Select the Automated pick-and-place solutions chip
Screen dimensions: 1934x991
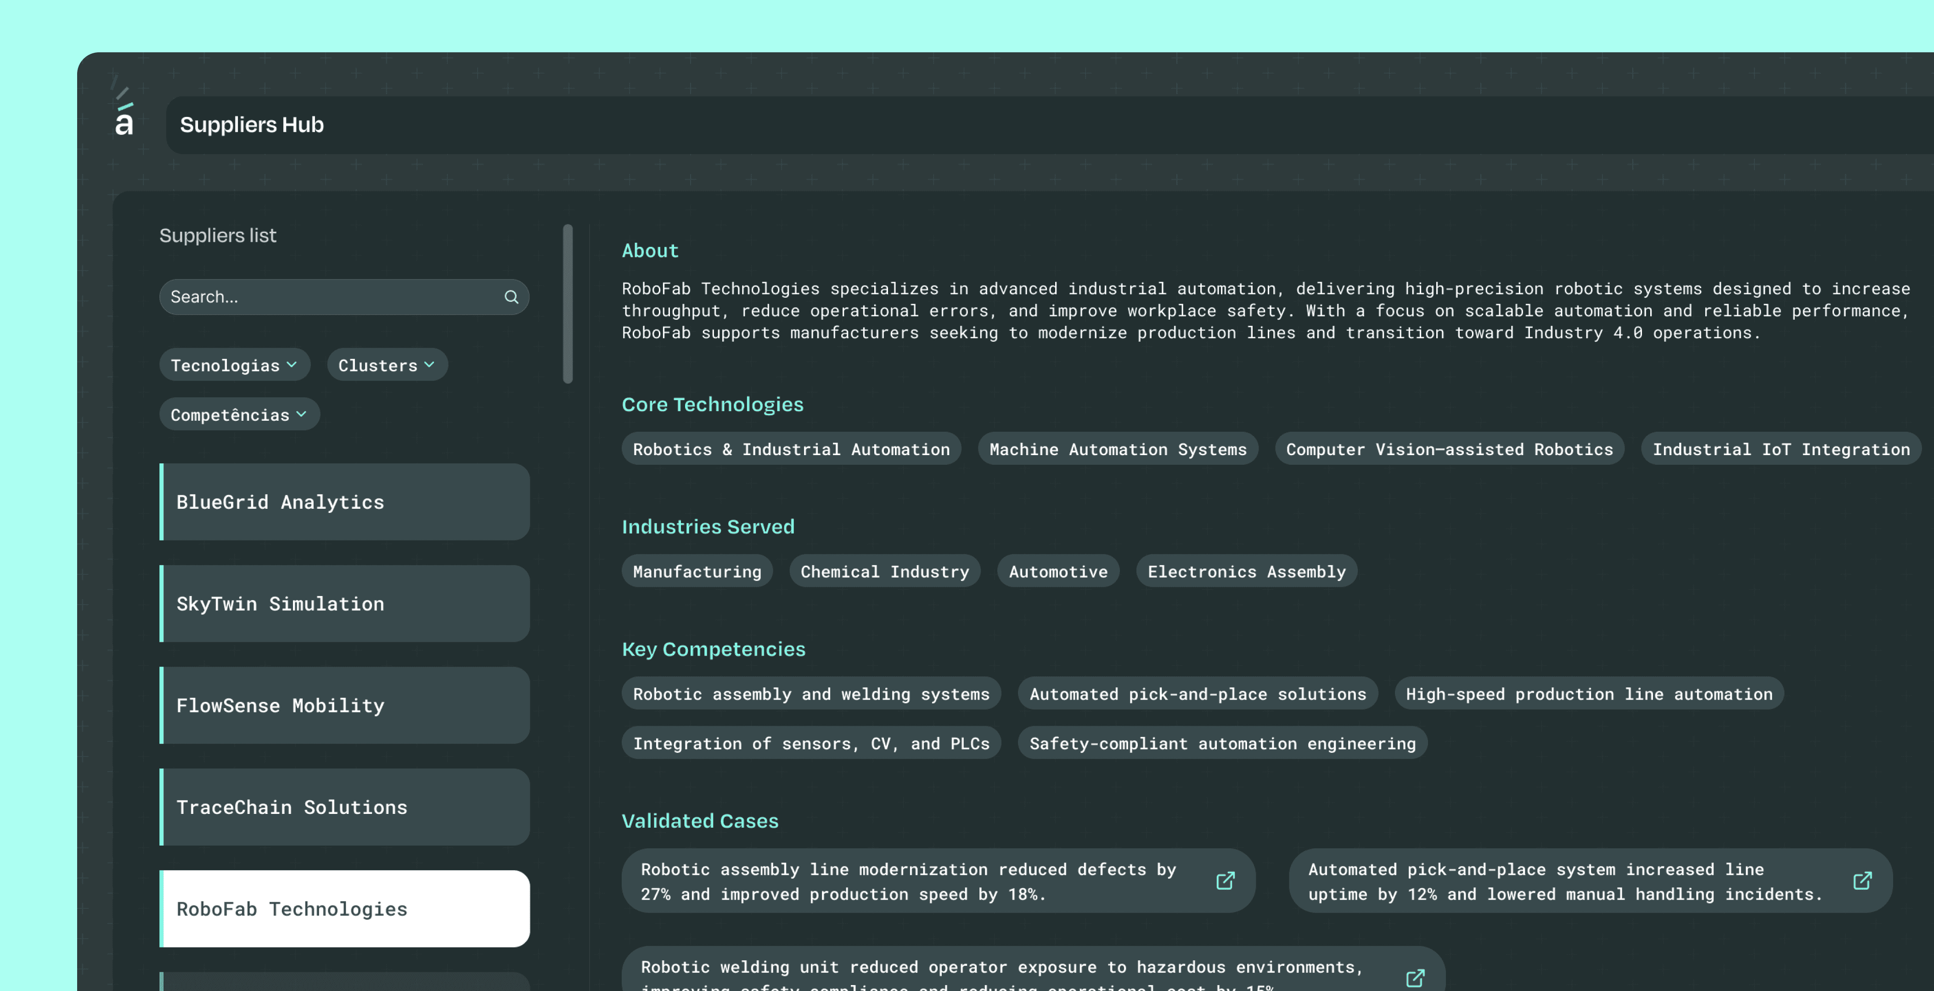click(1197, 694)
